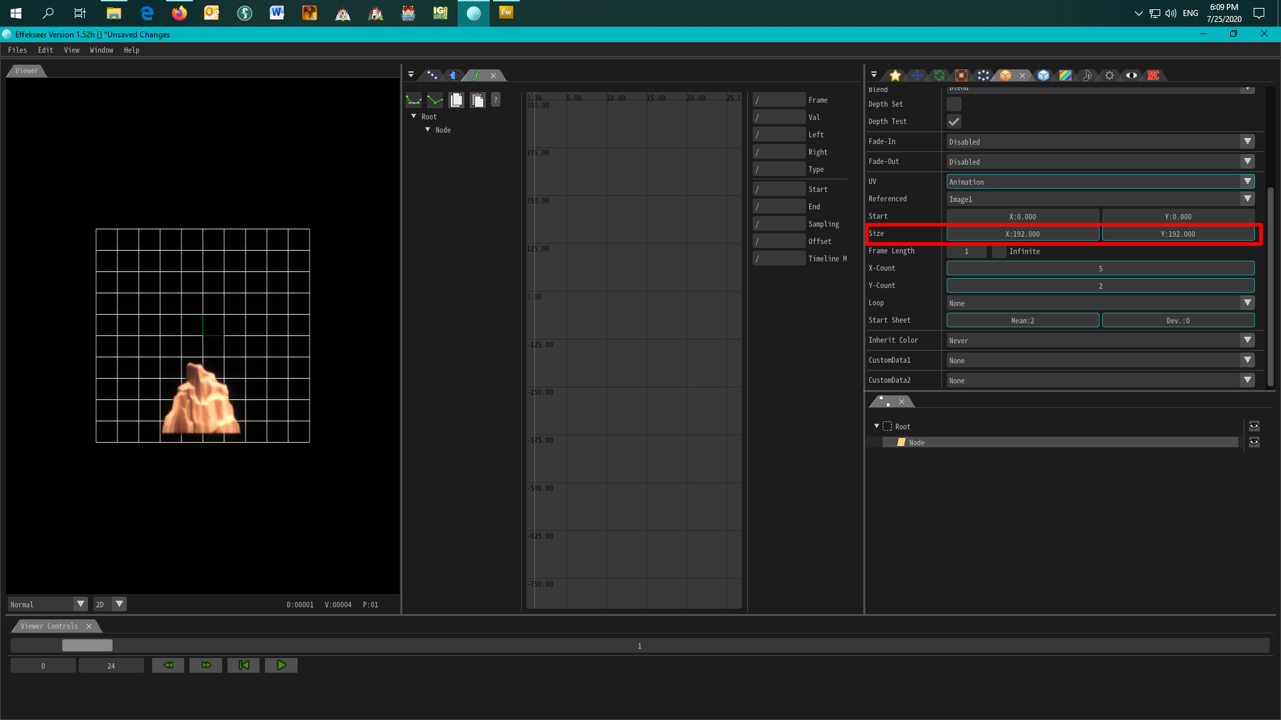
Task: Click the paste icon in the FCurves panel
Action: click(x=478, y=99)
